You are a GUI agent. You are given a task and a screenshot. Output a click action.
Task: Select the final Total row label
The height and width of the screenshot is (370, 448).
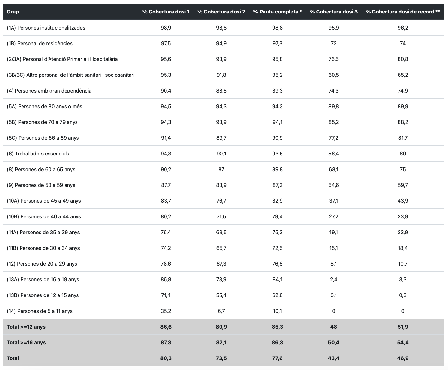(x=13, y=358)
